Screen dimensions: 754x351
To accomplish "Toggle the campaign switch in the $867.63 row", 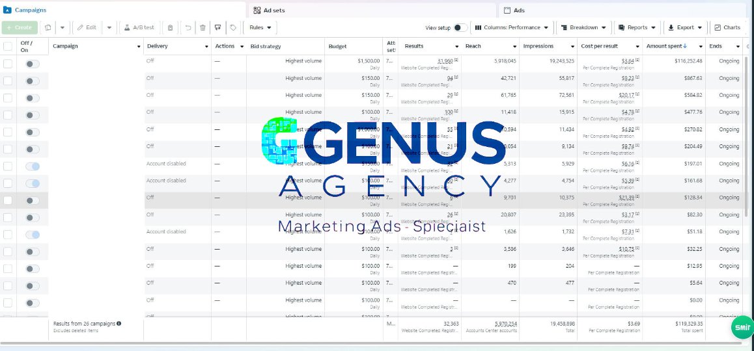I will click(x=32, y=81).
